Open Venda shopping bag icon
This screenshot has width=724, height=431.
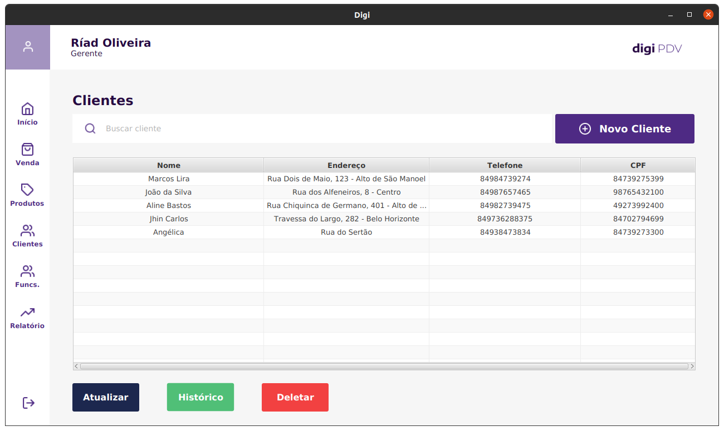pyautogui.click(x=27, y=149)
